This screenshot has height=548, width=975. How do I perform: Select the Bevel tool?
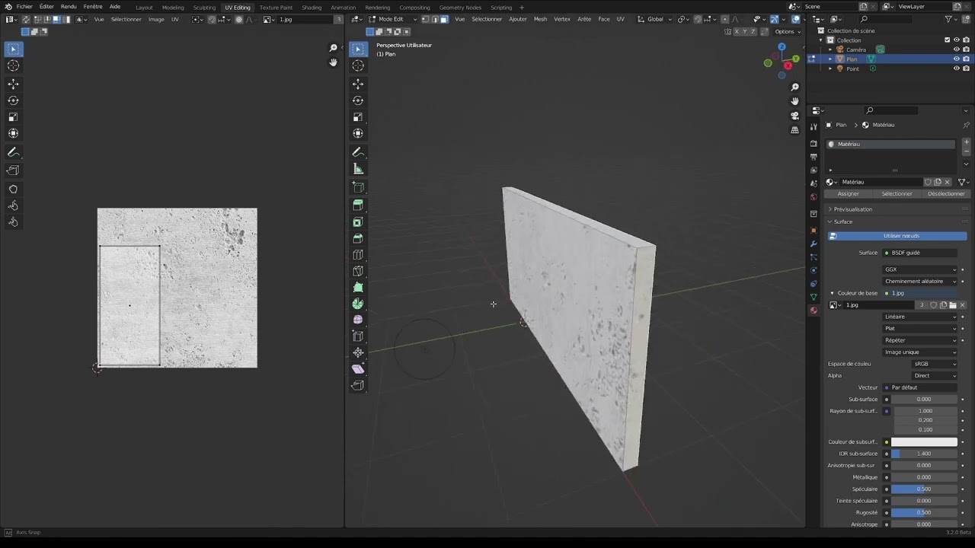pos(358,238)
